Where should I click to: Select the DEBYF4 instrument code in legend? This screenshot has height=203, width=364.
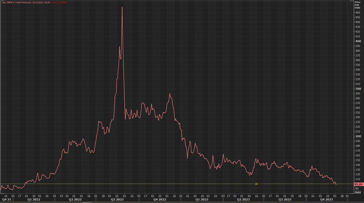coord(11,3)
